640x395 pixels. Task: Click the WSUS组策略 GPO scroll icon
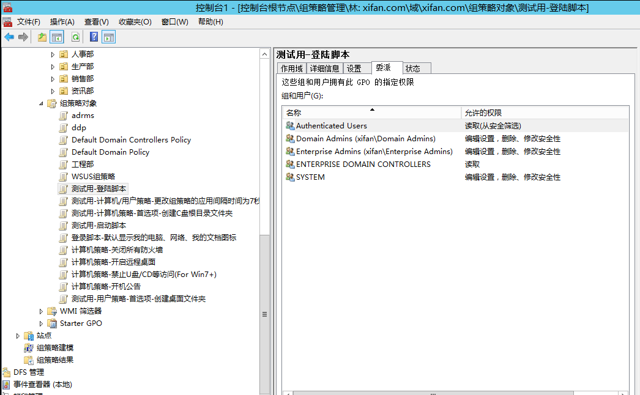(63, 177)
